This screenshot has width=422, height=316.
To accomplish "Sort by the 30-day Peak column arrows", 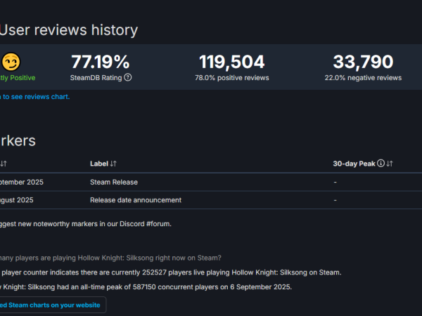I will pos(390,164).
